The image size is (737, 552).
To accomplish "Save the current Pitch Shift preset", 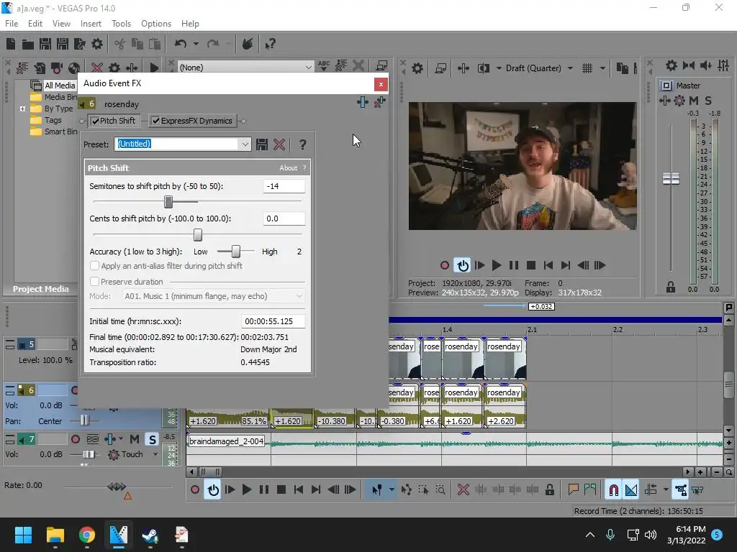I will click(x=262, y=144).
